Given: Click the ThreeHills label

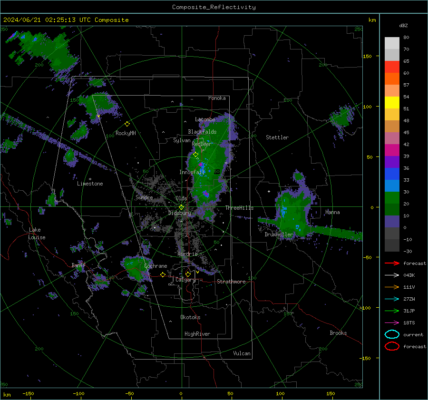Looking at the screenshot, I should (239, 208).
